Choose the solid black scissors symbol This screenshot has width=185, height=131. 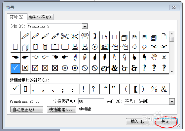pyautogui.click(x=75, y=36)
